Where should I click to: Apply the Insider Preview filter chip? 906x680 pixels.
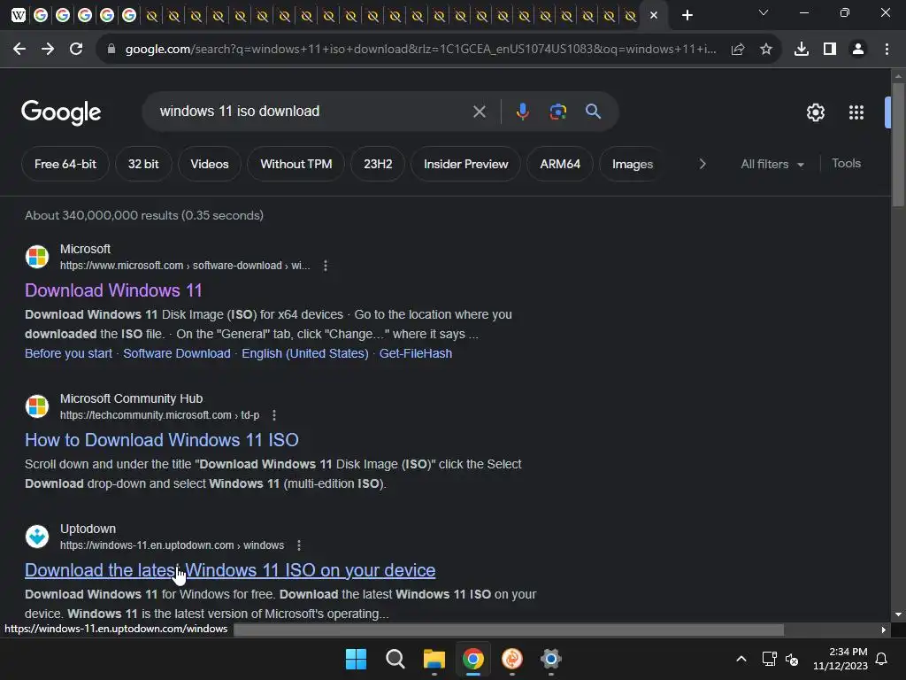coord(465,164)
